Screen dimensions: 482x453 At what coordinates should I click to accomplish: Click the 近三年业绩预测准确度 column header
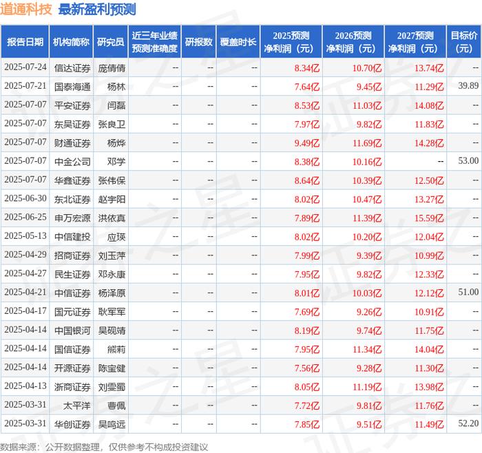pos(155,42)
